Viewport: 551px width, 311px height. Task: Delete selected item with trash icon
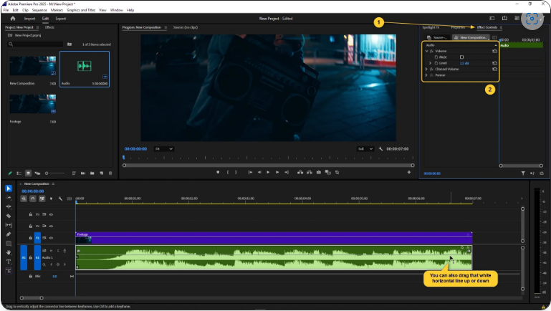110,173
